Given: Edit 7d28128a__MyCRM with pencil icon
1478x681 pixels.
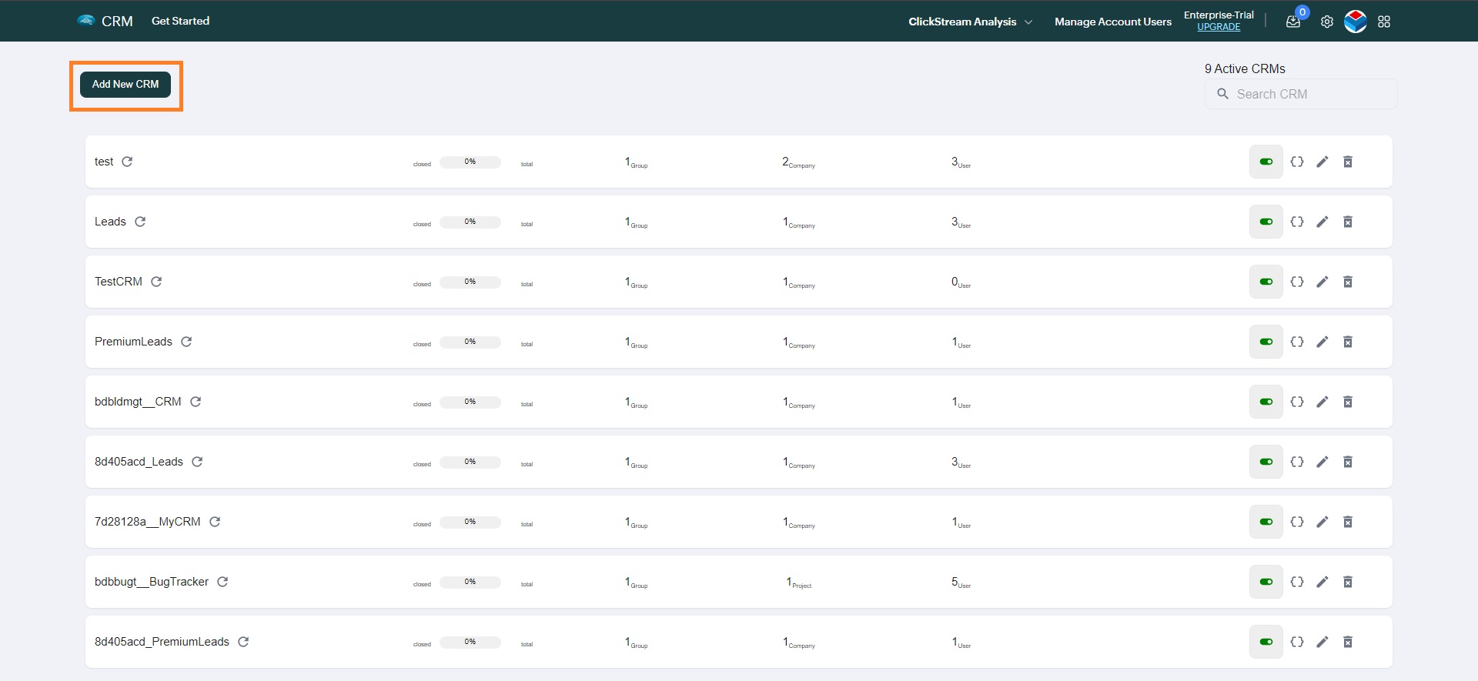Looking at the screenshot, I should point(1323,522).
